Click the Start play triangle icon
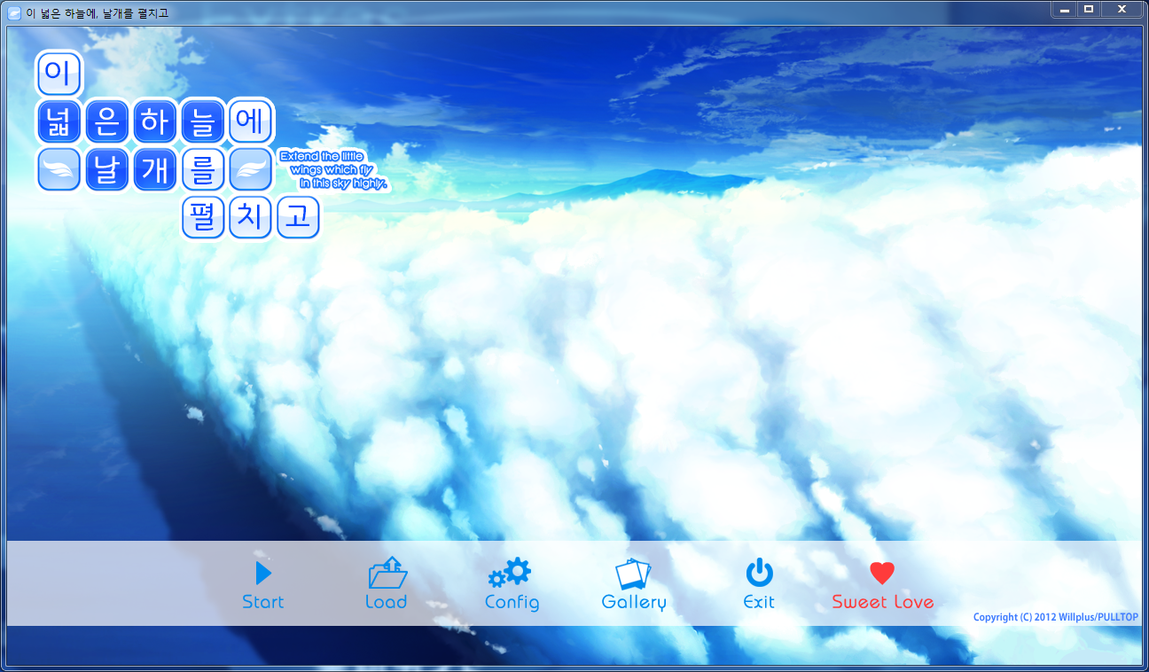 coord(263,573)
